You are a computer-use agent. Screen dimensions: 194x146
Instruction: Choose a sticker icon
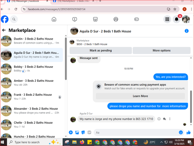[x=83, y=132]
